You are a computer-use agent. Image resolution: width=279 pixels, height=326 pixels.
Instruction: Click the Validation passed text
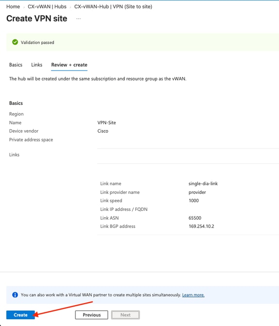[37, 42]
